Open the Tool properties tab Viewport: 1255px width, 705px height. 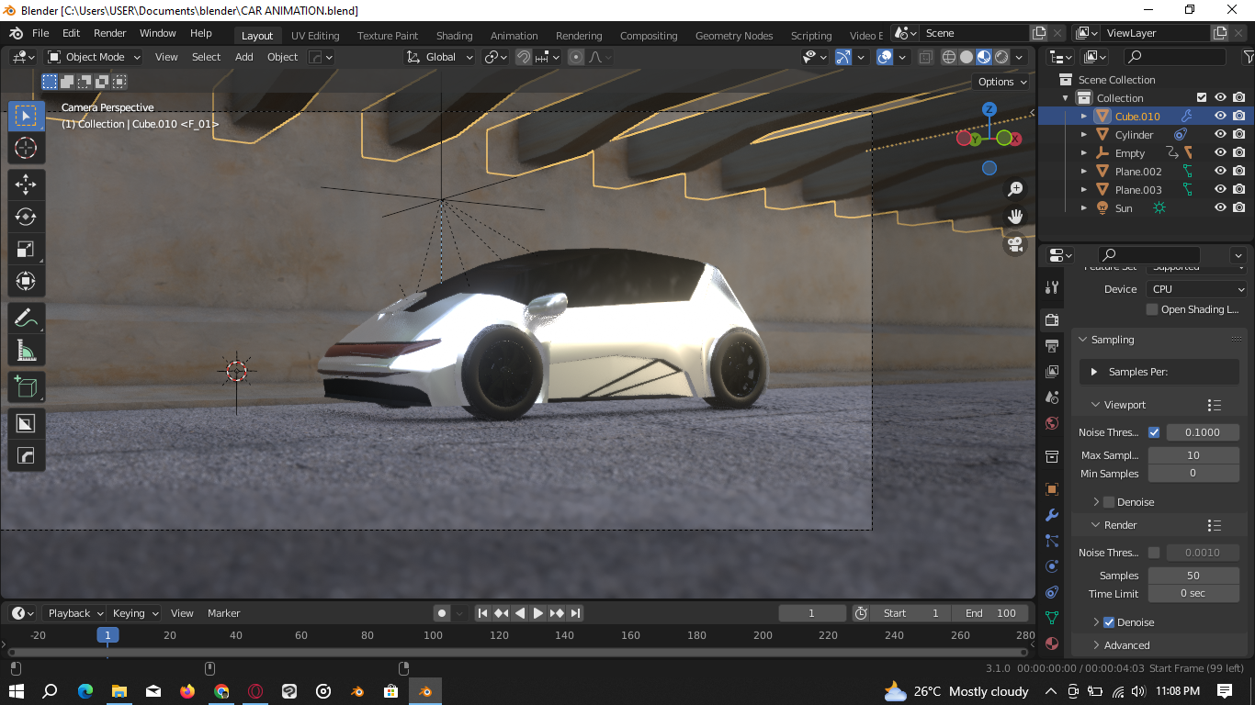click(x=1052, y=287)
